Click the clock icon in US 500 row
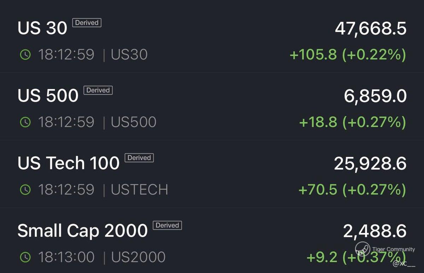Image resolution: width=424 pixels, height=273 pixels. [25, 122]
